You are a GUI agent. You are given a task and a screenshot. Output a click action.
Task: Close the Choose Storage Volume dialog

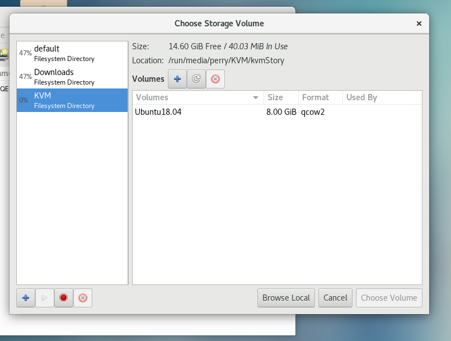click(x=419, y=24)
